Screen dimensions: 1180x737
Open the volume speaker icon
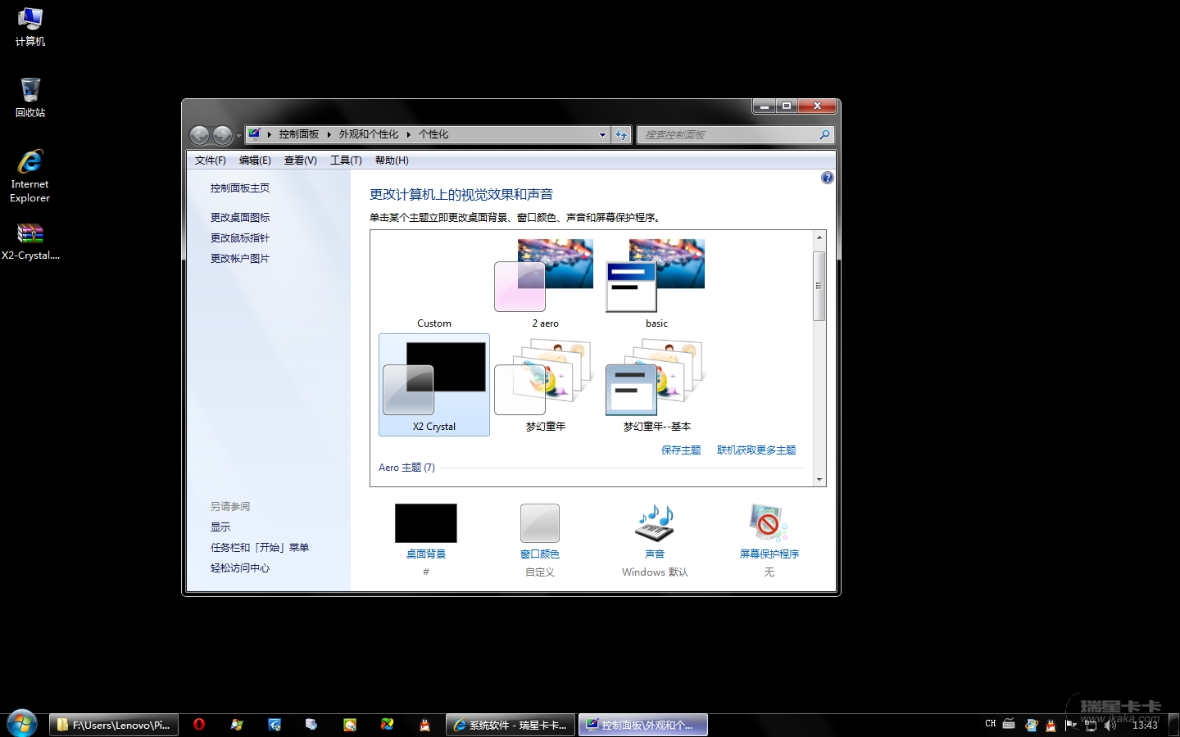(x=1110, y=725)
